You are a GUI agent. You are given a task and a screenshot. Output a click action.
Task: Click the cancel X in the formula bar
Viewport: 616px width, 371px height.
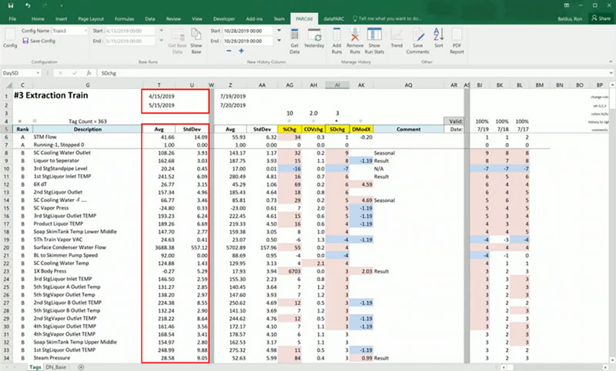coord(61,73)
